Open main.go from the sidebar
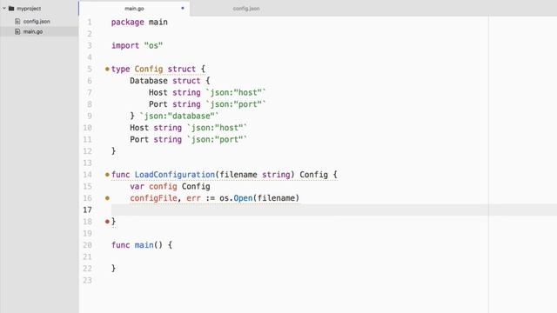Image resolution: width=557 pixels, height=313 pixels. point(33,31)
